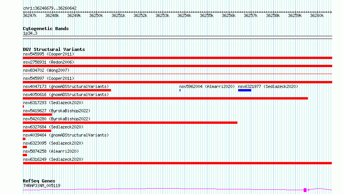
Task: Open nsv5420280 (ByrskaBishop2022) variant label
Action: 57,119
